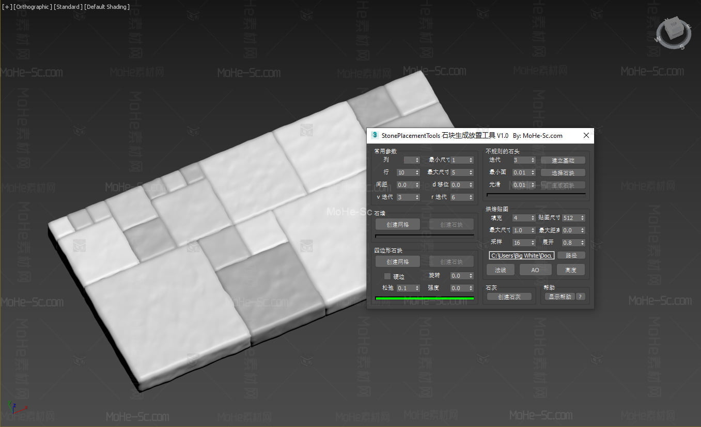Click the 贴图尺寸 spinner arrows

(582, 218)
